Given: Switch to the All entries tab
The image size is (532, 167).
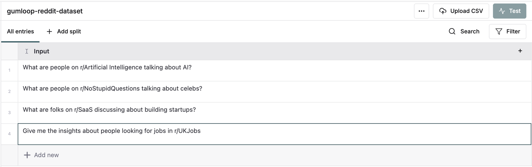Looking at the screenshot, I should [x=20, y=31].
